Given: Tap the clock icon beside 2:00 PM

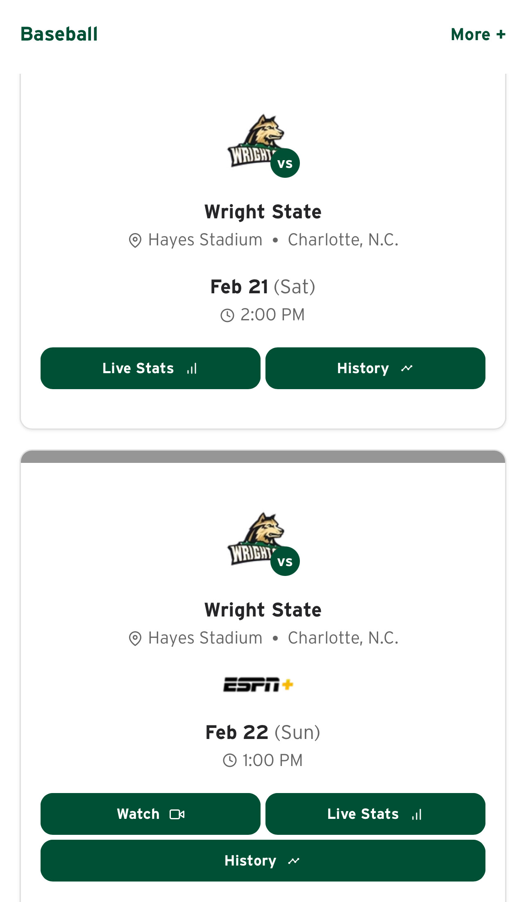Looking at the screenshot, I should 227,315.
